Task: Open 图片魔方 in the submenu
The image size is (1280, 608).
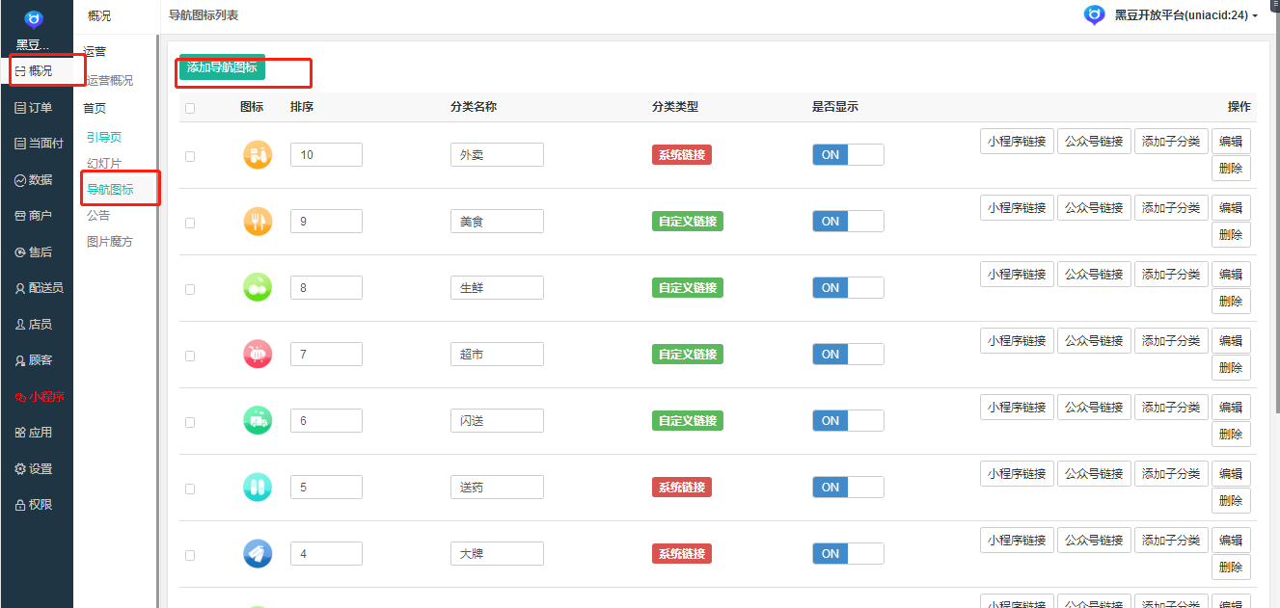Action: pos(110,242)
